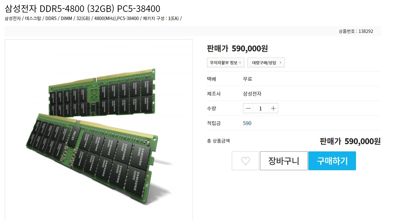Image resolution: width=393 pixels, height=221 pixels.
Task: Add product to wishlist with heart icon
Action: [245, 161]
